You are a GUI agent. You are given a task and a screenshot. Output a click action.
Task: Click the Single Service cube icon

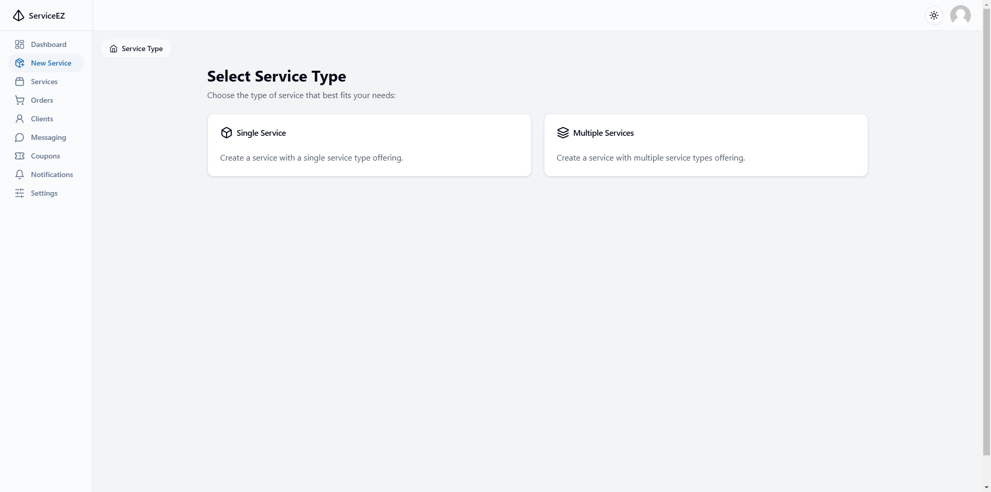click(226, 133)
